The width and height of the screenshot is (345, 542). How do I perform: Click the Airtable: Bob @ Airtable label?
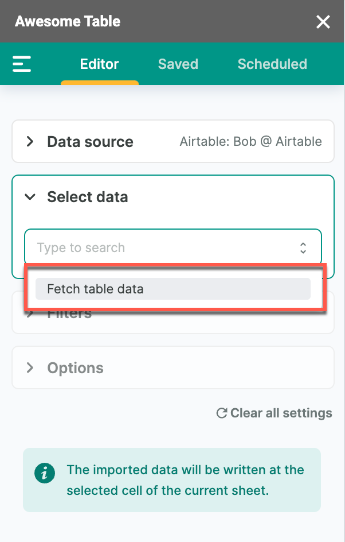coord(251,141)
